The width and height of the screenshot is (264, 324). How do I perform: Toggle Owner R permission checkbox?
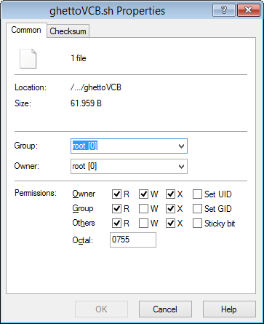pyautogui.click(x=116, y=194)
